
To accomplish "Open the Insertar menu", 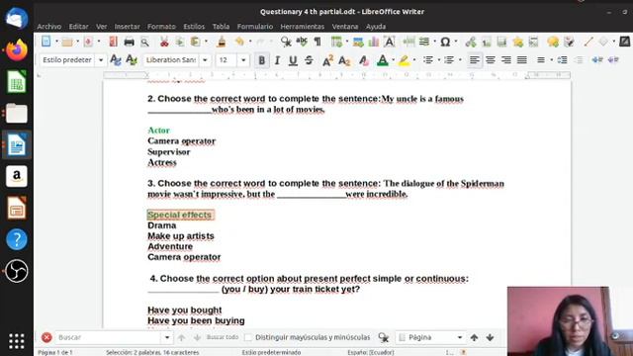I will tap(128, 27).
